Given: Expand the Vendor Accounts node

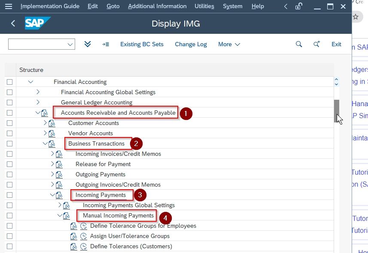Looking at the screenshot, I should 45,133.
